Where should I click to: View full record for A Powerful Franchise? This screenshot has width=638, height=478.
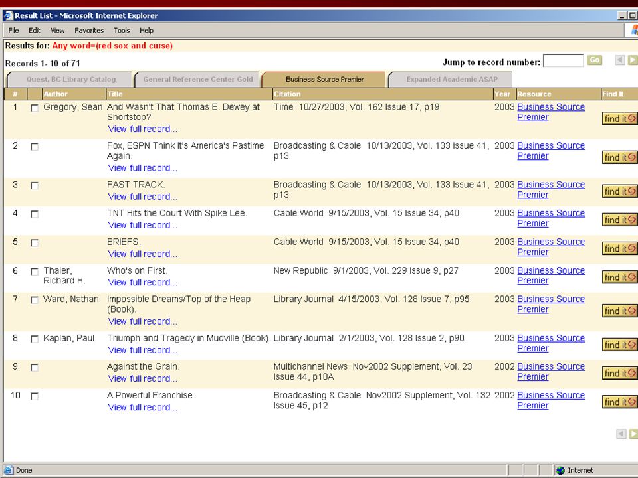coord(142,407)
